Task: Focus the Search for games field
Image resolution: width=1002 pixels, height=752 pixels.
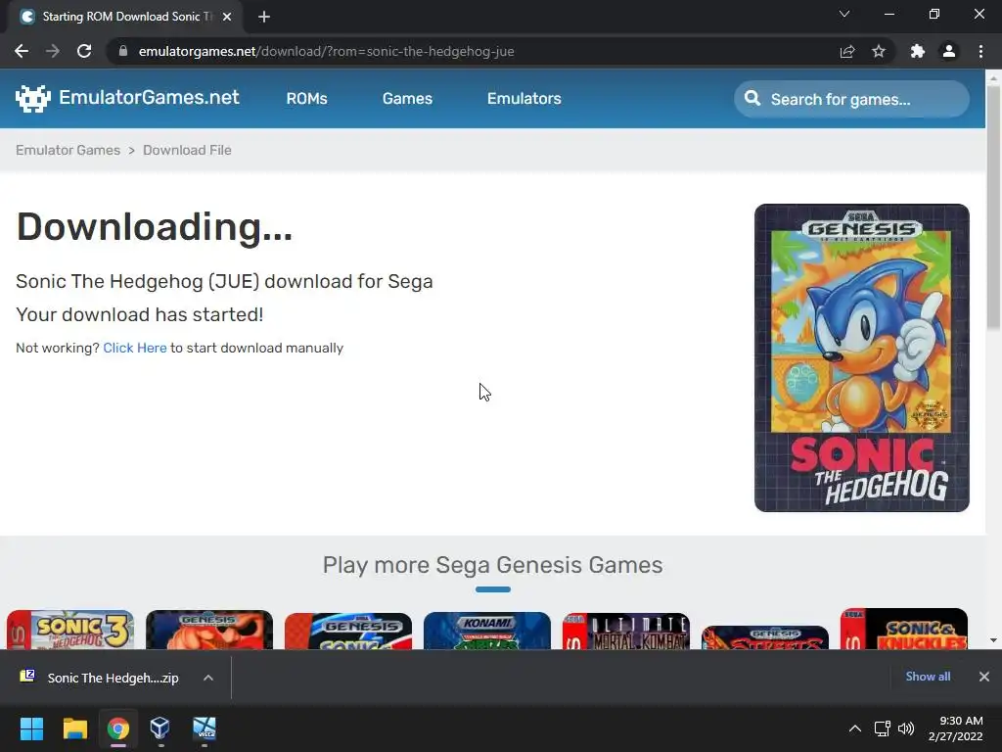Action: (851, 99)
